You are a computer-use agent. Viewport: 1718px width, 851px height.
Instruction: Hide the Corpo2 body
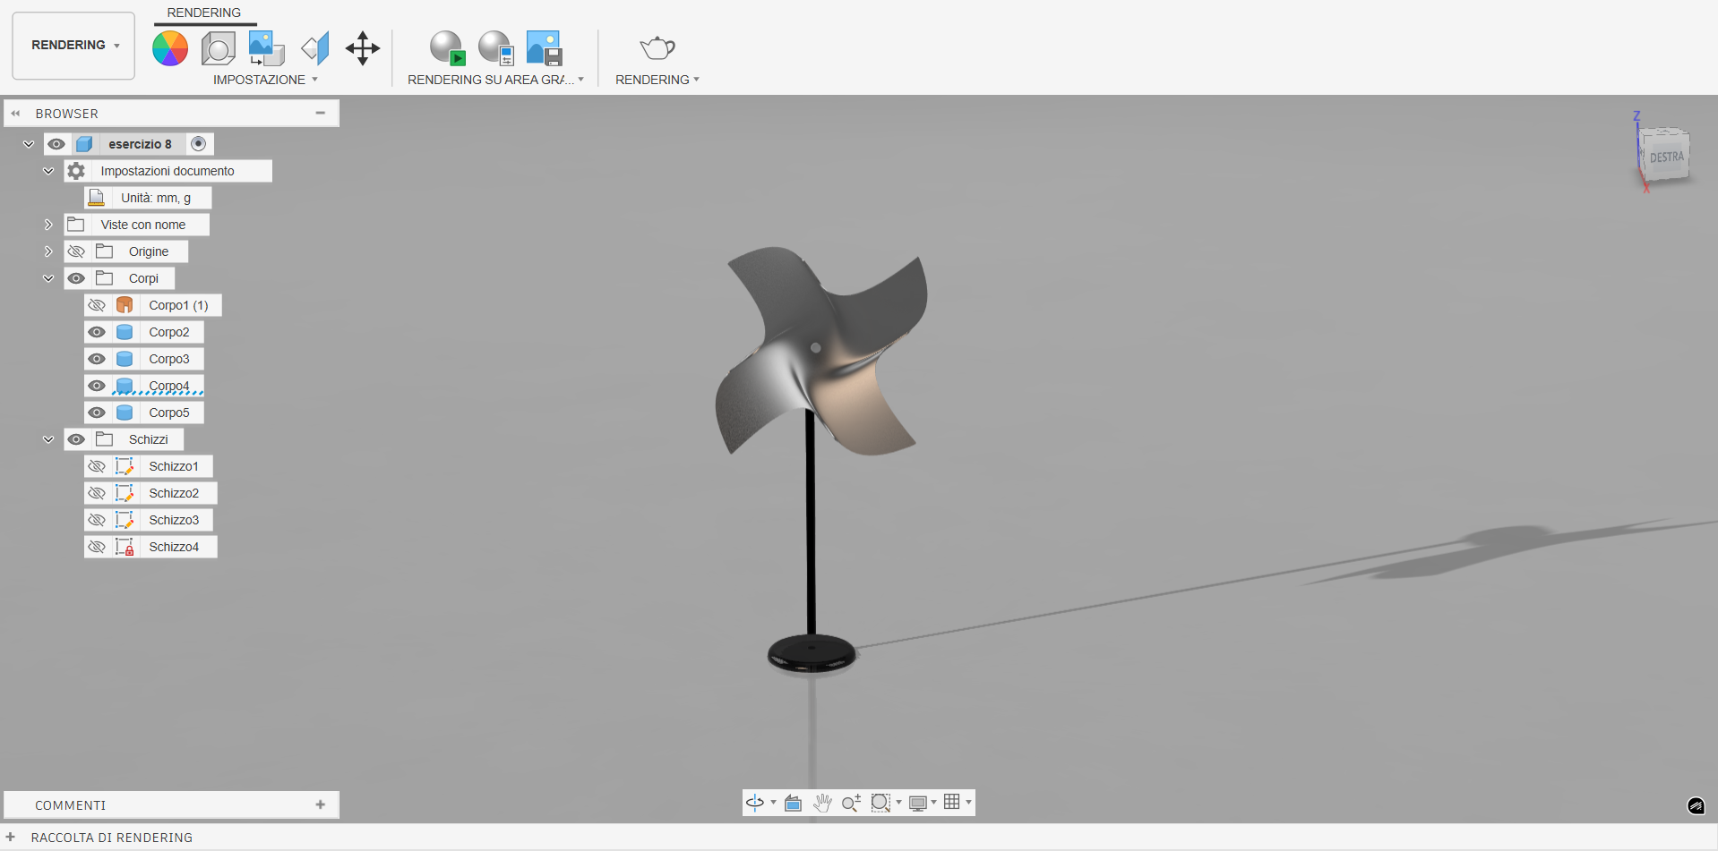pos(97,332)
